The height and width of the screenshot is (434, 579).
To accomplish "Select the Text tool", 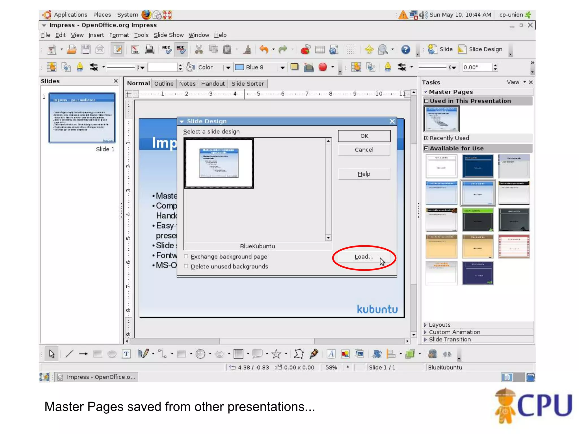I will 126,354.
